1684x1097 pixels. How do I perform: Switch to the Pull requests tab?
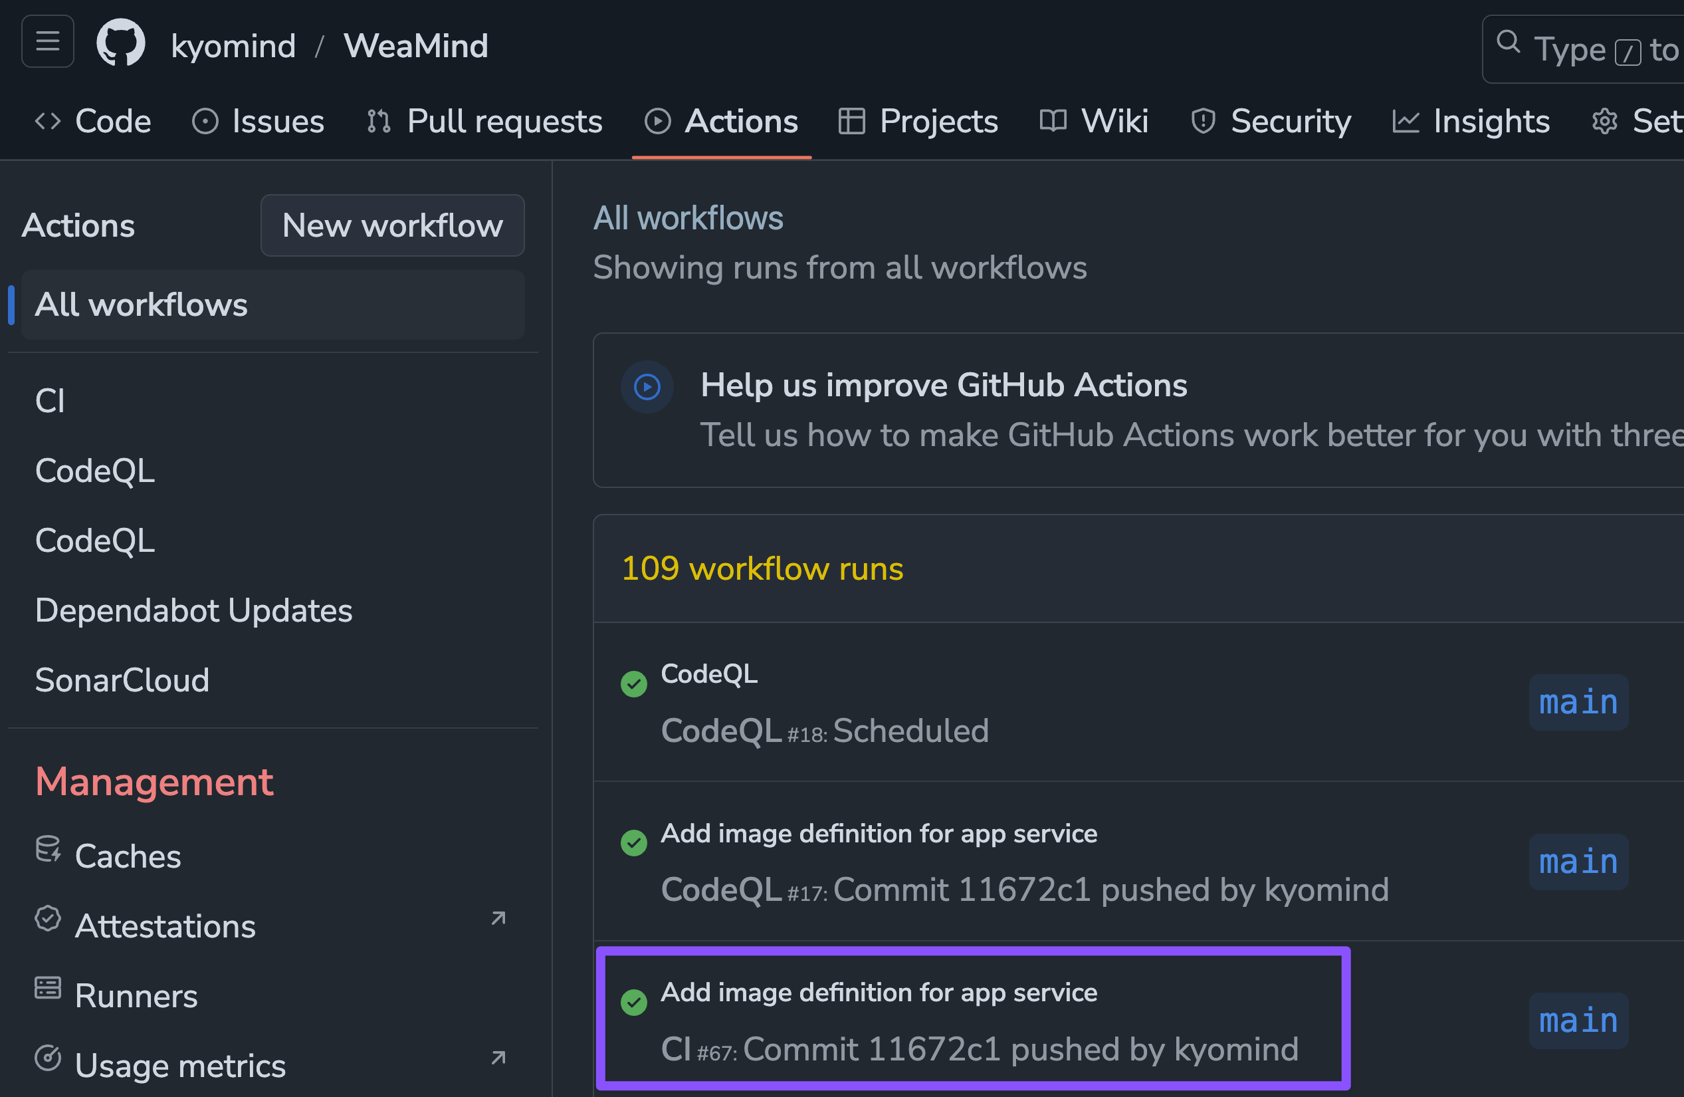coord(484,121)
